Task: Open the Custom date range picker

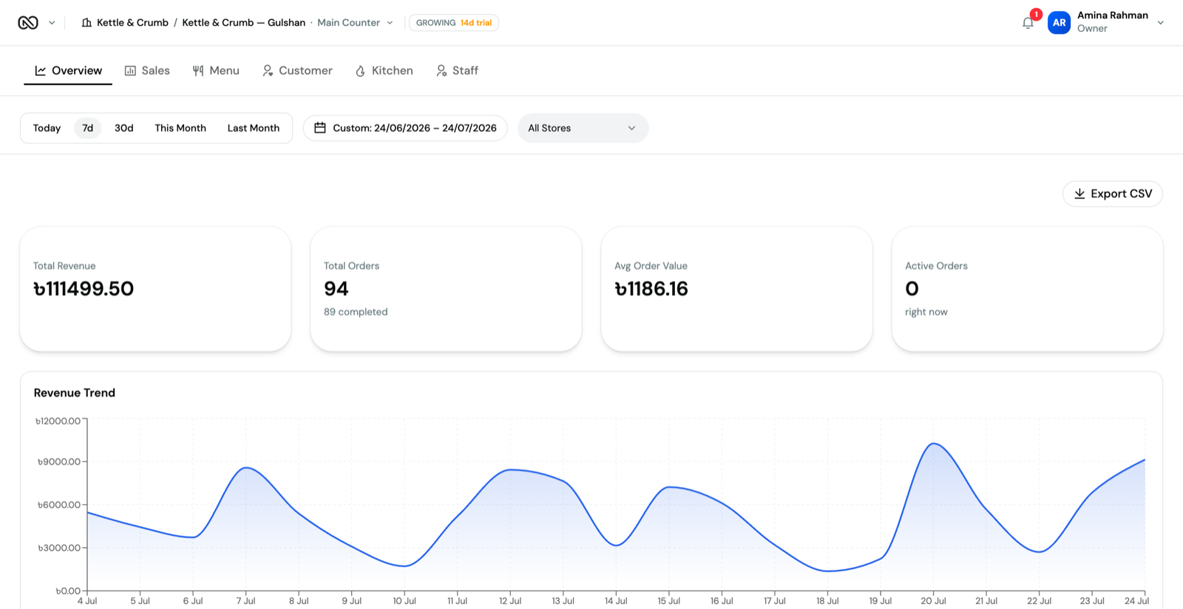Action: pos(405,128)
